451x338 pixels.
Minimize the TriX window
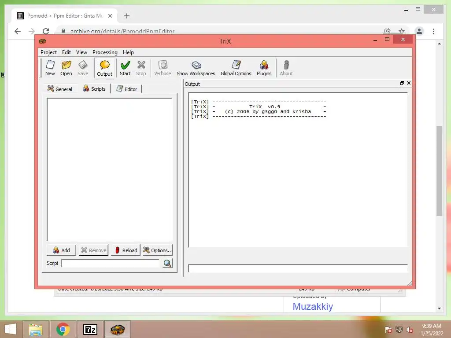point(375,40)
